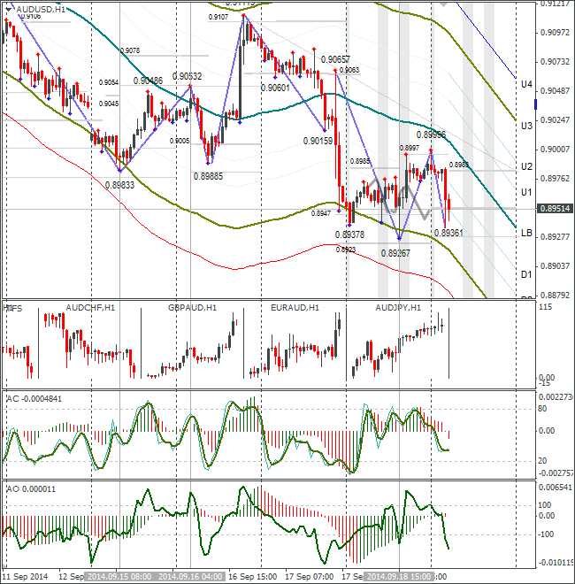This screenshot has height=584, width=575.
Task: Select the 11 Sep 2014 date label
Action: pyautogui.click(x=25, y=577)
